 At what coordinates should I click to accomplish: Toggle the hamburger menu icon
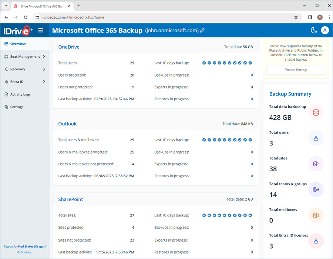point(41,30)
